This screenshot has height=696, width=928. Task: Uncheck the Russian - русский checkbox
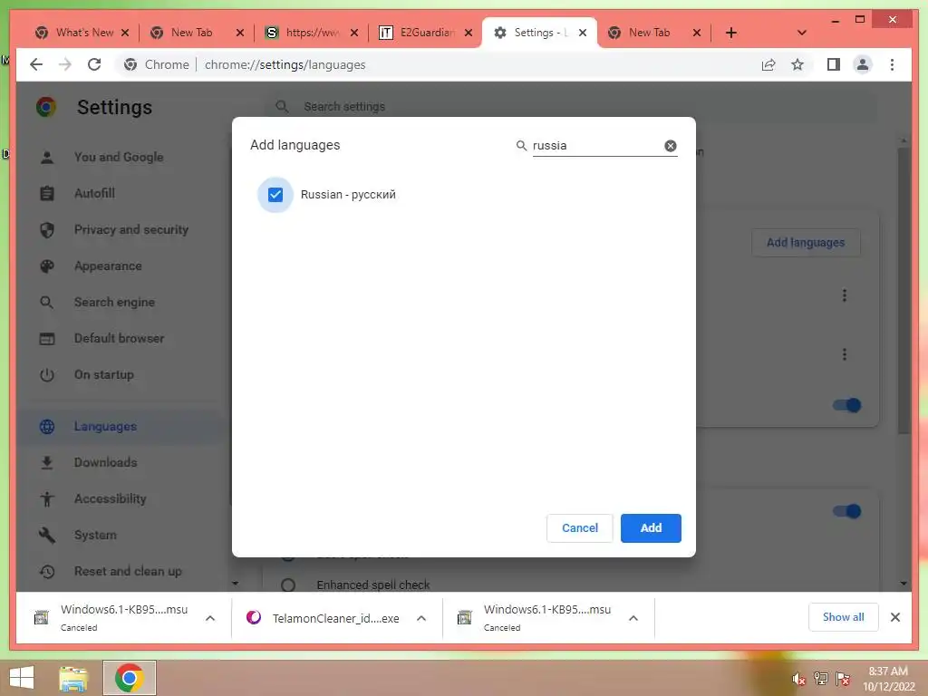pyautogui.click(x=275, y=195)
